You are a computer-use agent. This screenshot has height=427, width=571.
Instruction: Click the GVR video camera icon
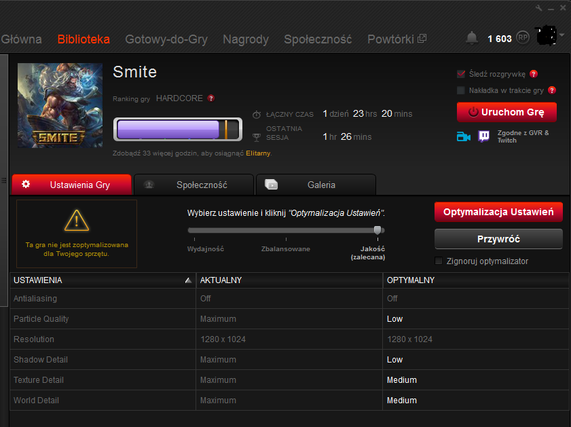click(464, 136)
